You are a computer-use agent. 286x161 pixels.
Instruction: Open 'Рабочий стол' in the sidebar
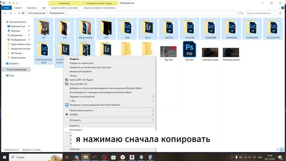(18, 26)
